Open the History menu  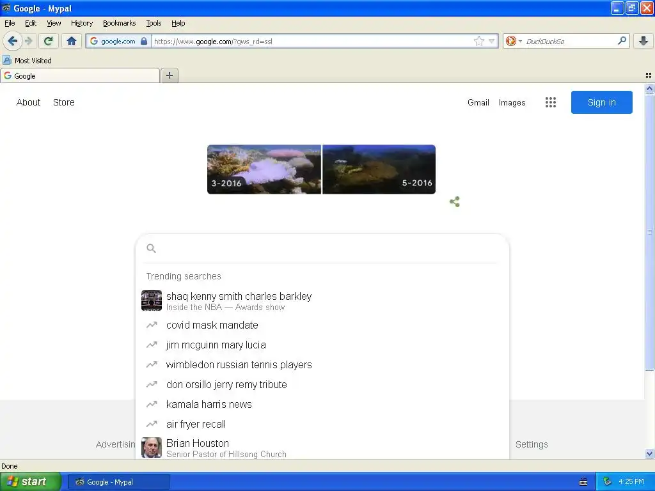[81, 24]
